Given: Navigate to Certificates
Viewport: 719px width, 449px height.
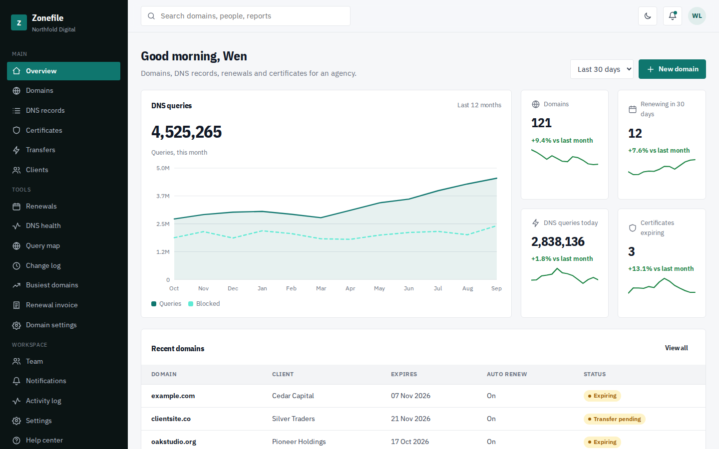Looking at the screenshot, I should pos(63,130).
